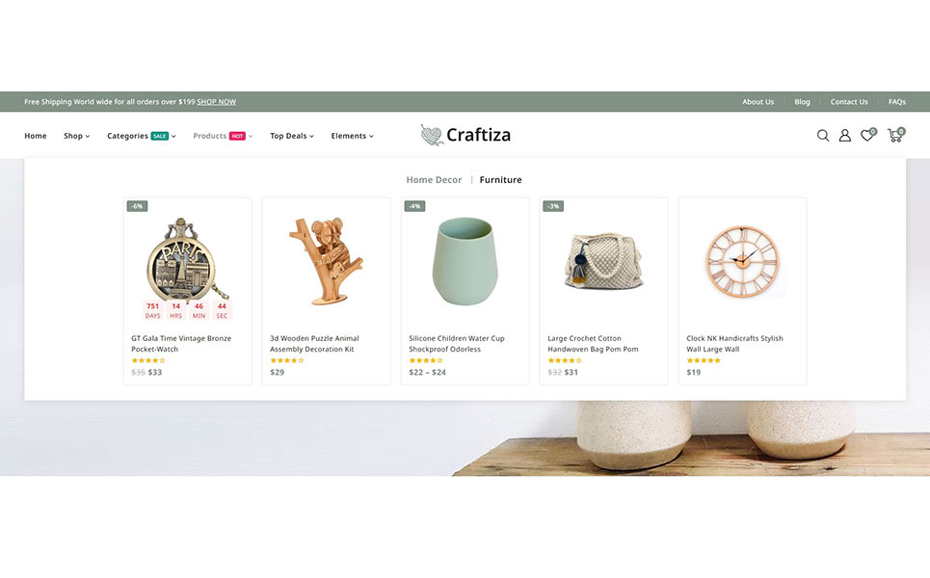Click the user account icon
This screenshot has width=930, height=578.
(x=844, y=136)
